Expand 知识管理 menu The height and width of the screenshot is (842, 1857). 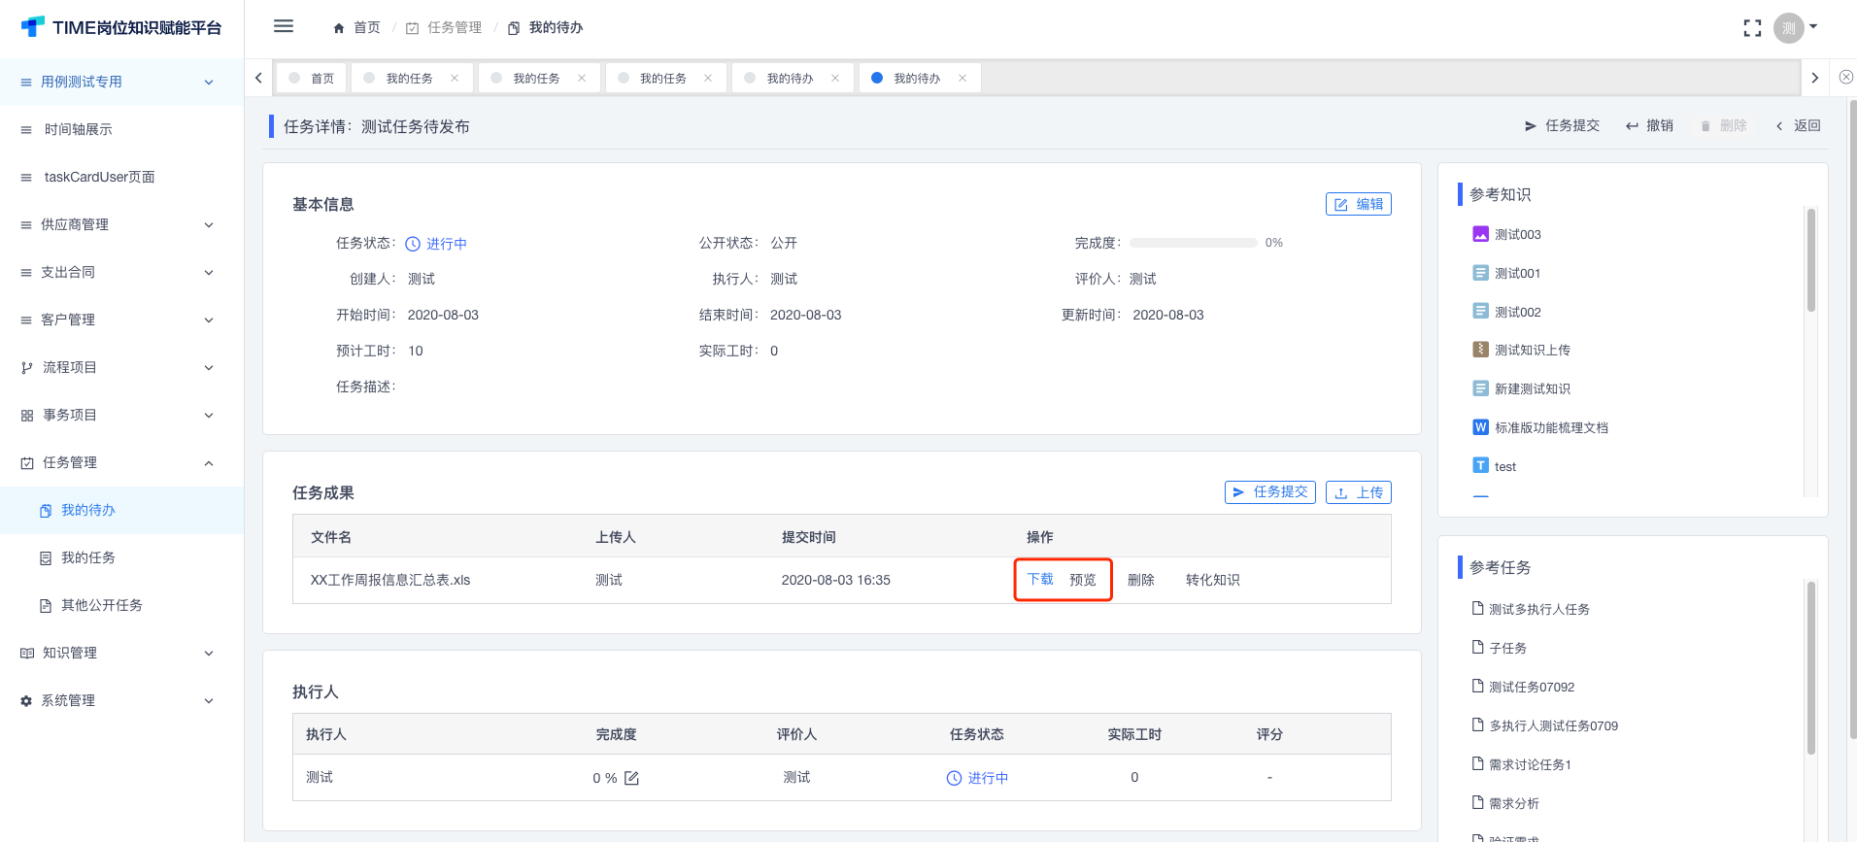coord(121,653)
